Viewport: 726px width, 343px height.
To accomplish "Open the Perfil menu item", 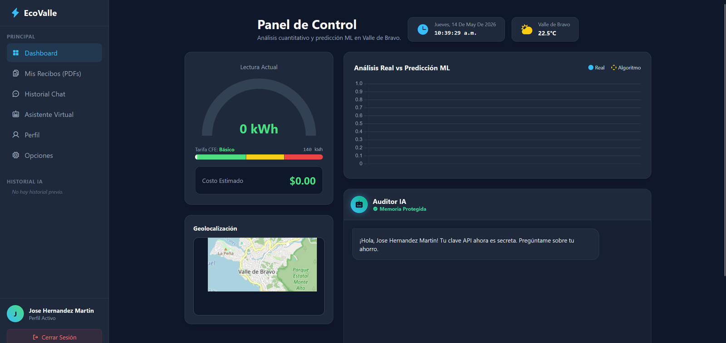I will 54,134.
